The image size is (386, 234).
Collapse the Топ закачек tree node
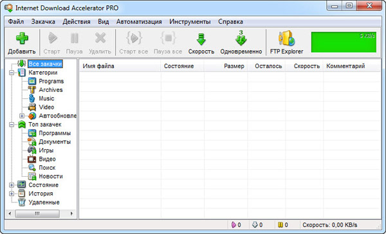click(x=12, y=125)
